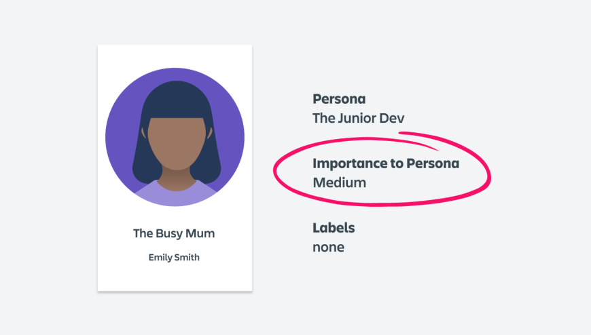The image size is (591, 335).
Task: Click the white card space below Emily Smith
Action: [x=174, y=278]
